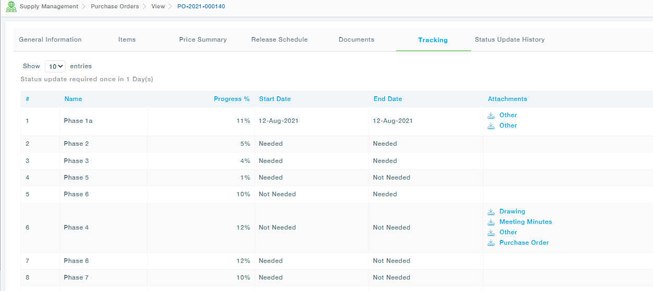Select the Release Schedule tab
653x291 pixels.
tap(279, 40)
